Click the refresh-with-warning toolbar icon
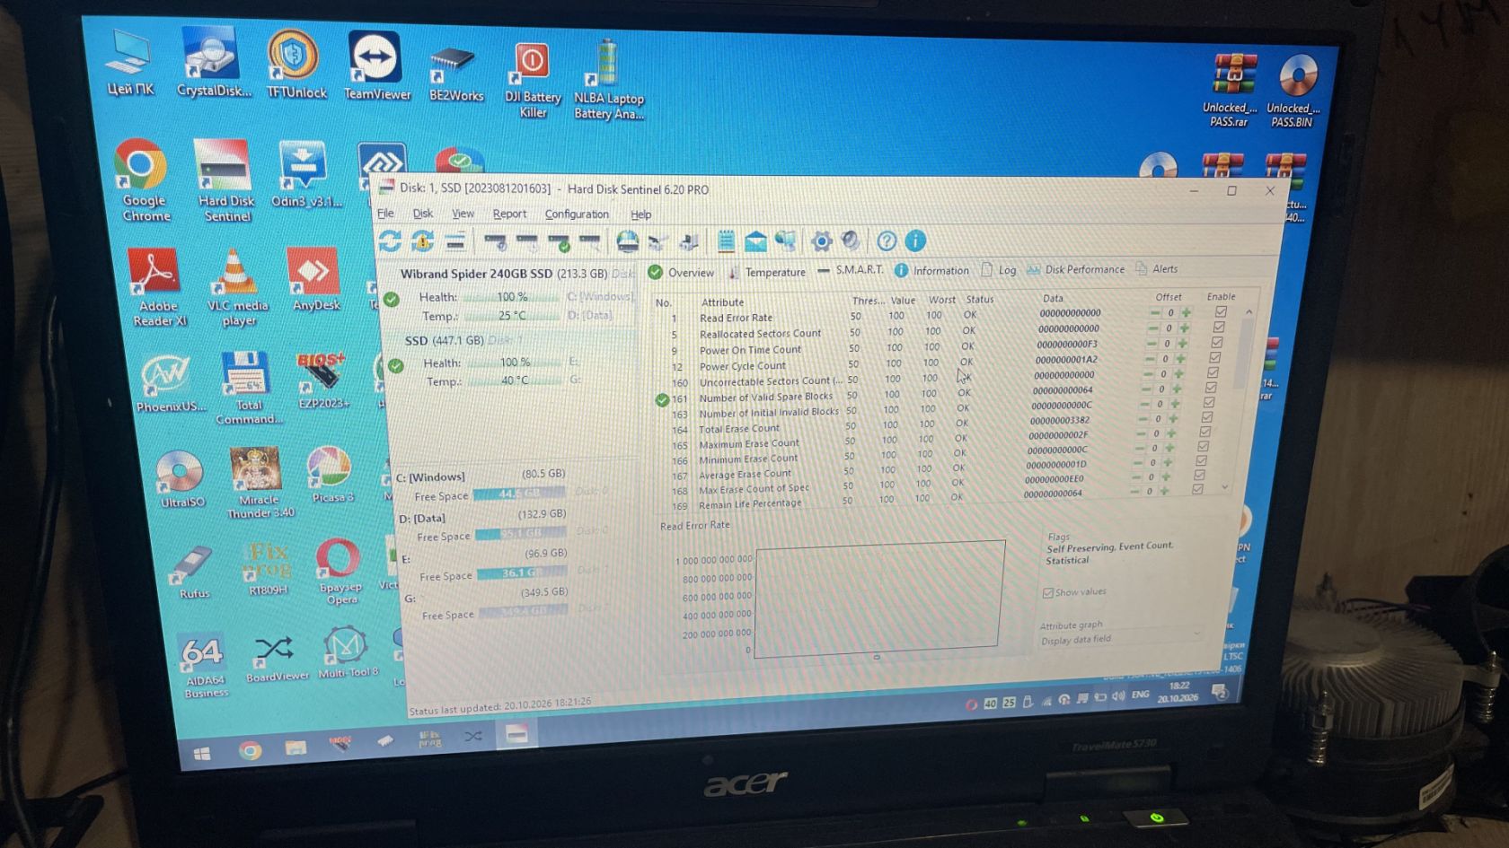 [423, 240]
